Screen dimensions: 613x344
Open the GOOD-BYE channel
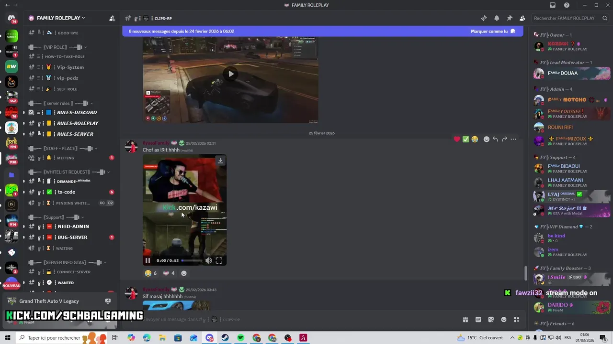click(71, 33)
